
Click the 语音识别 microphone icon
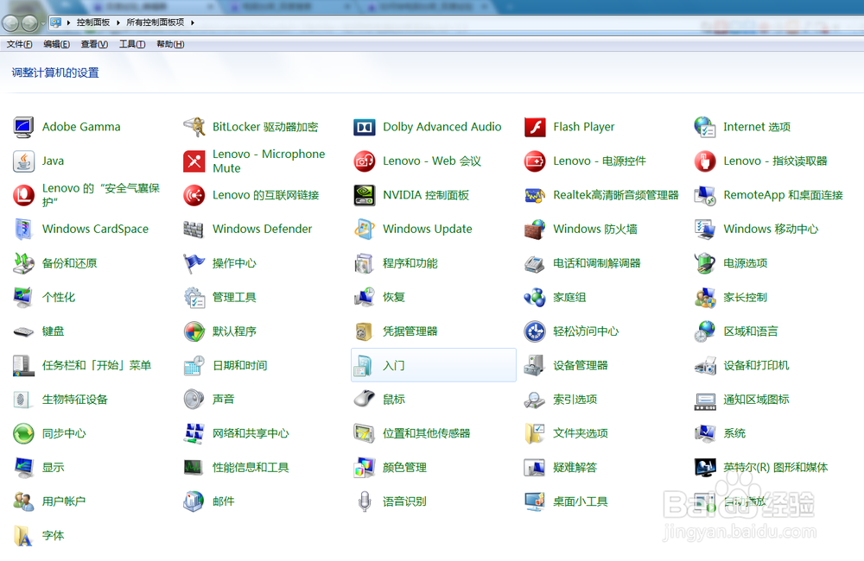point(365,501)
